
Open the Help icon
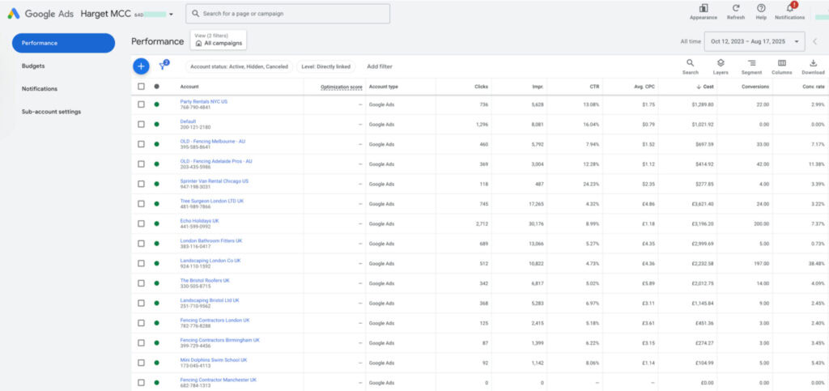[x=761, y=8]
